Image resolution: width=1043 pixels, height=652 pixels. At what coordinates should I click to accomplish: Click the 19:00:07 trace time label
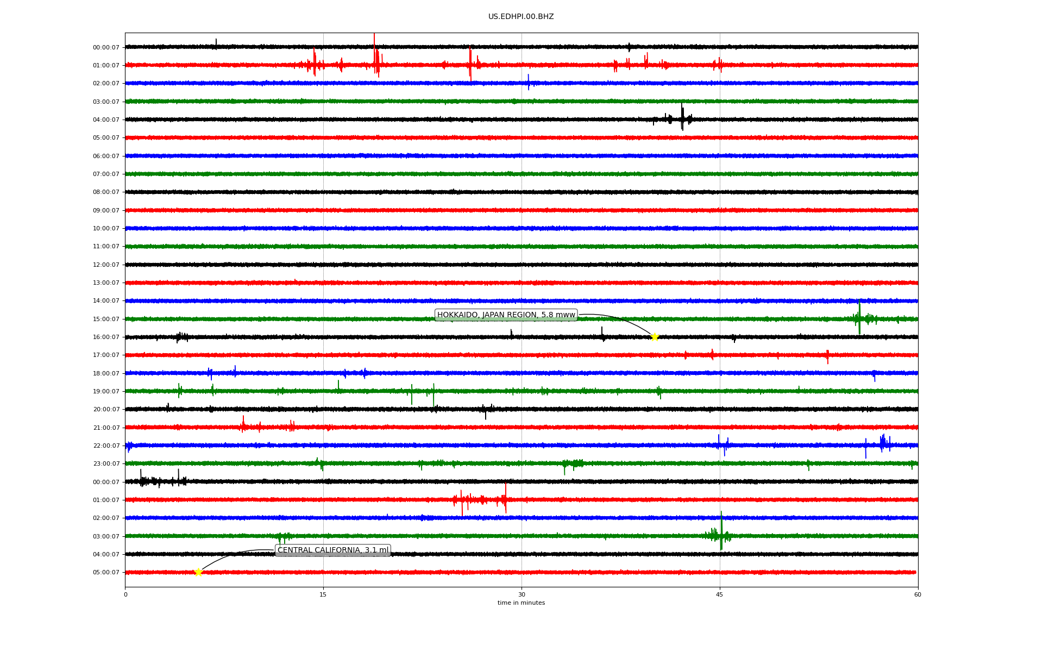pos(106,391)
